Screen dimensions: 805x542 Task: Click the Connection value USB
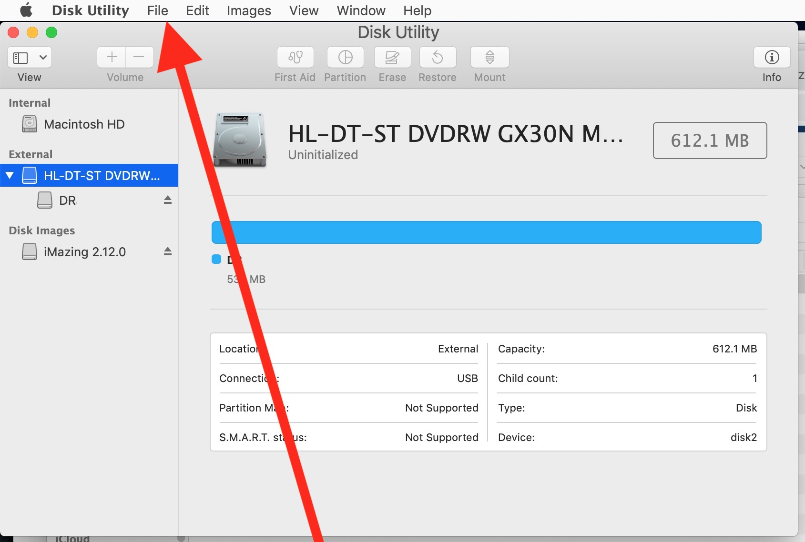coord(467,378)
